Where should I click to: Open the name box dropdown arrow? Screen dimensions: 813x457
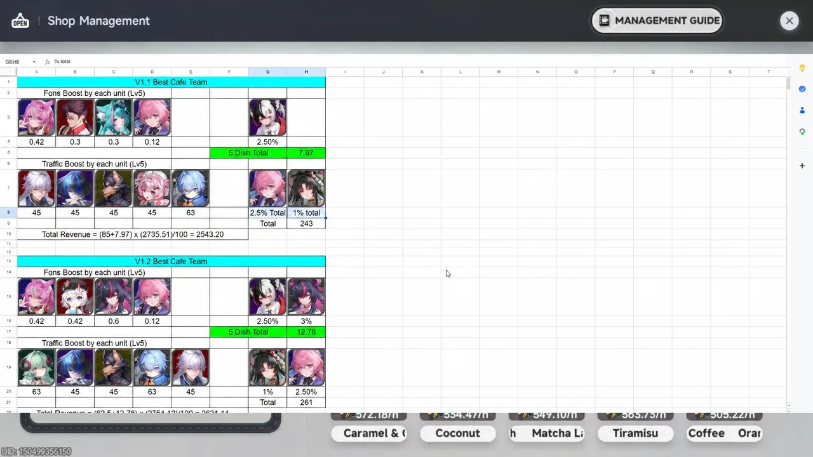(34, 62)
